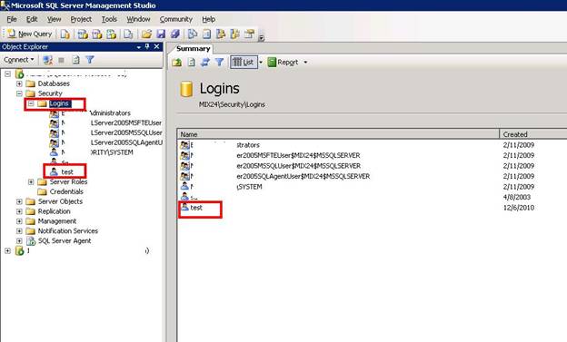
Task: Click the New Query button
Action: [x=30, y=34]
